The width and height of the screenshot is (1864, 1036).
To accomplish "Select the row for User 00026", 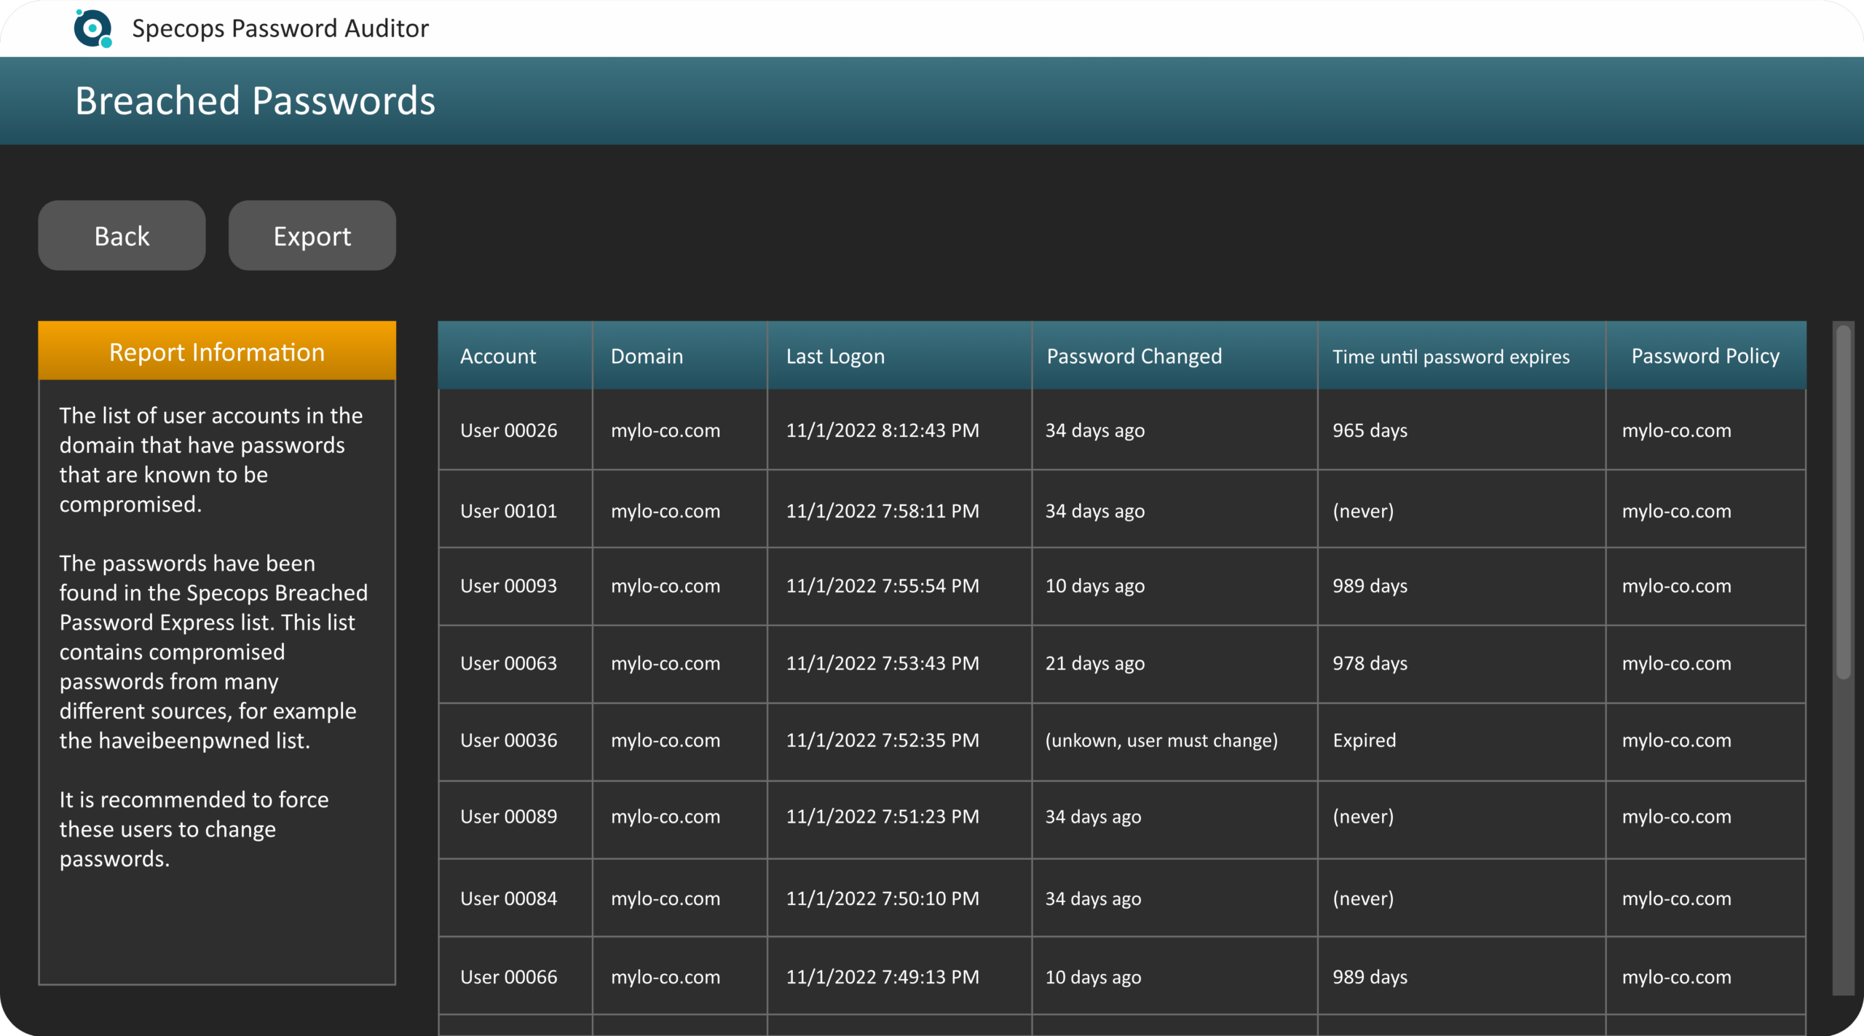I will (508, 430).
